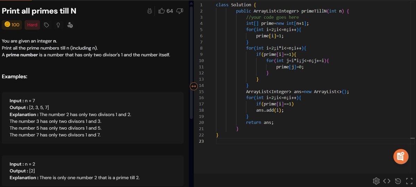The width and height of the screenshot is (416, 187).
Task: Click 'Input : n = 2' text
Action: coord(22,164)
